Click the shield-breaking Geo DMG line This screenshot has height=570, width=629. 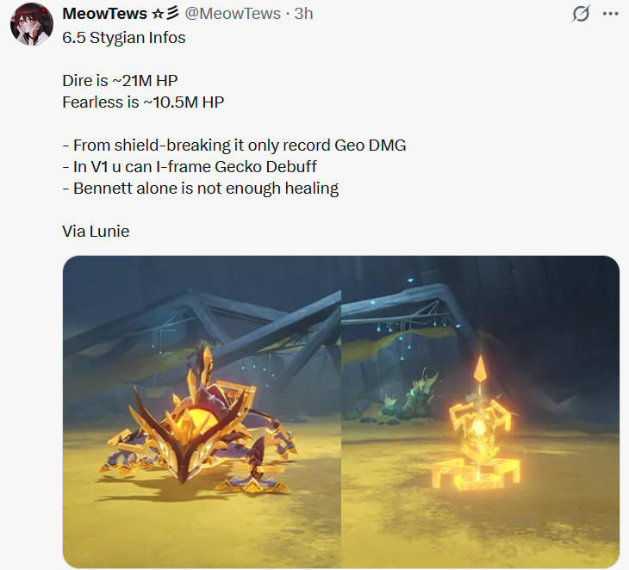[x=234, y=146]
